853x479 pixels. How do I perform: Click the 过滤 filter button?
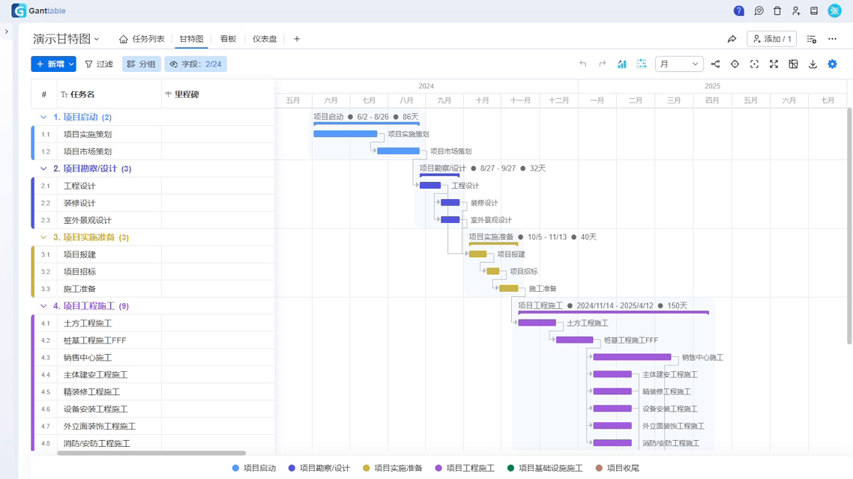pyautogui.click(x=99, y=64)
